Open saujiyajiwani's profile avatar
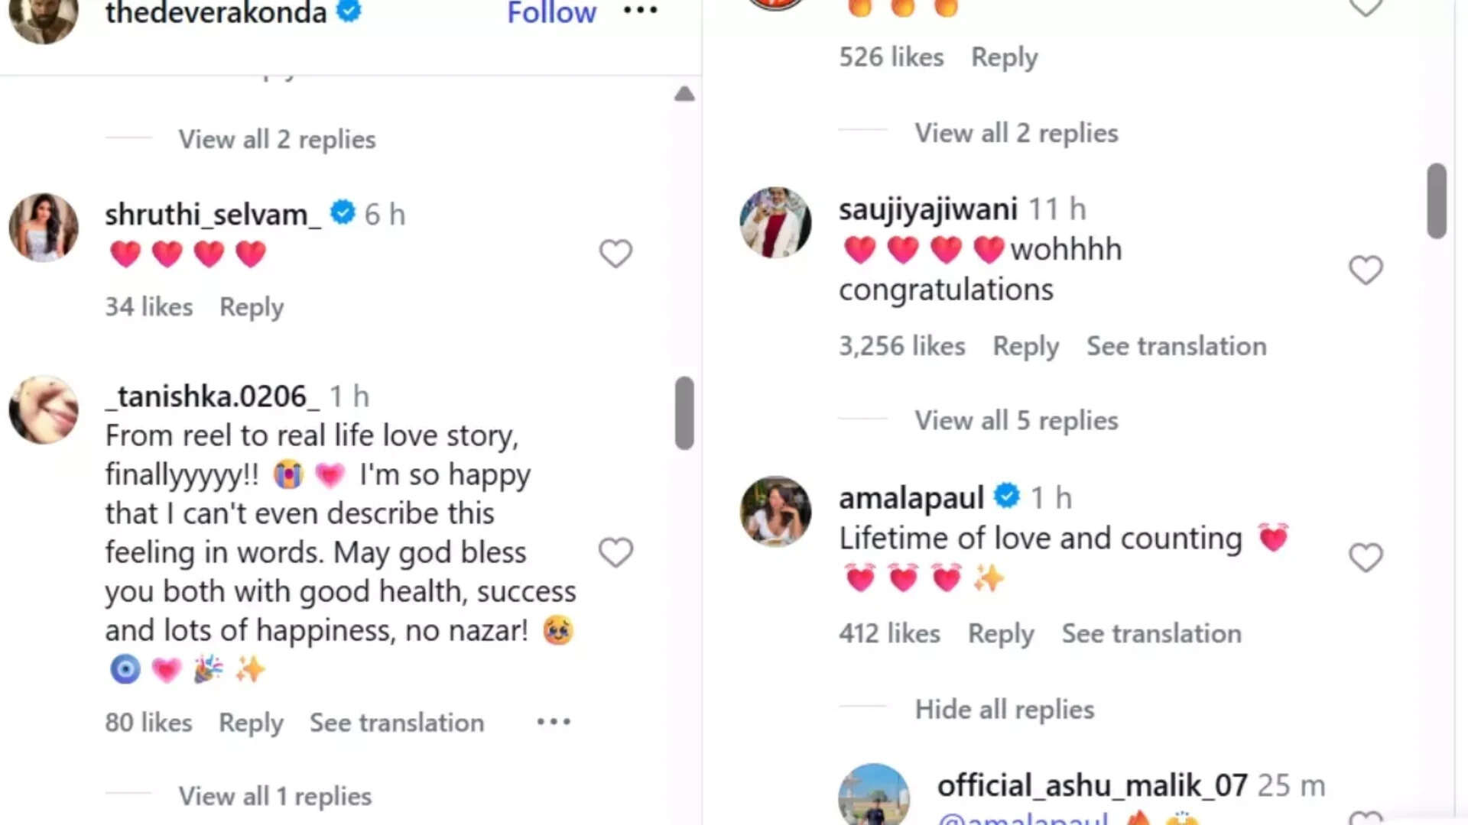The image size is (1468, 825). tap(775, 222)
